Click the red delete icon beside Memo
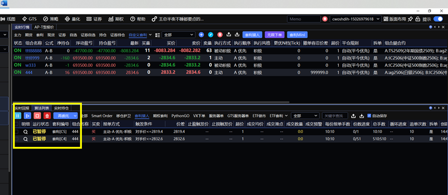448x195 pixels. 325,19
